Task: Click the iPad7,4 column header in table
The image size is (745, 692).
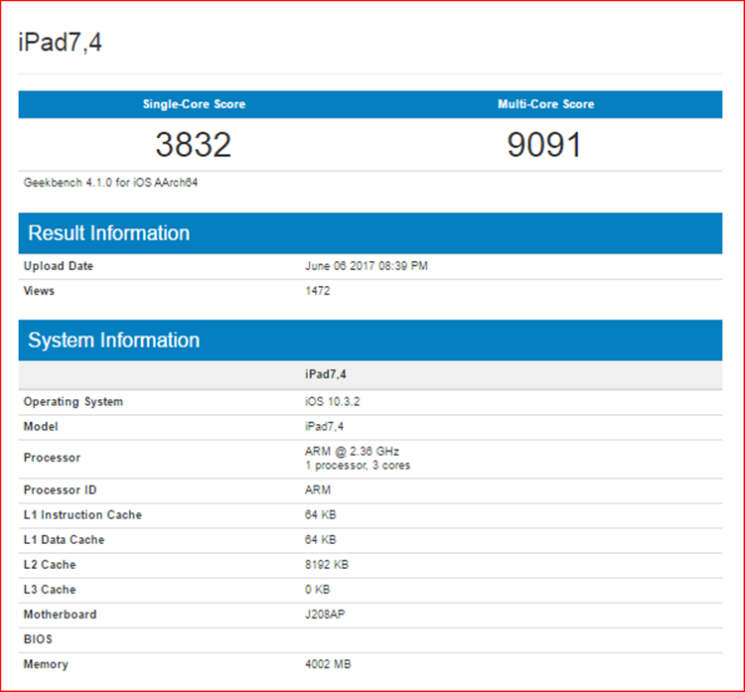Action: (326, 374)
